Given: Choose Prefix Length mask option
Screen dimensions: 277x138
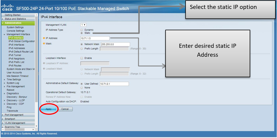Looking at the screenshot, I should (82, 49).
